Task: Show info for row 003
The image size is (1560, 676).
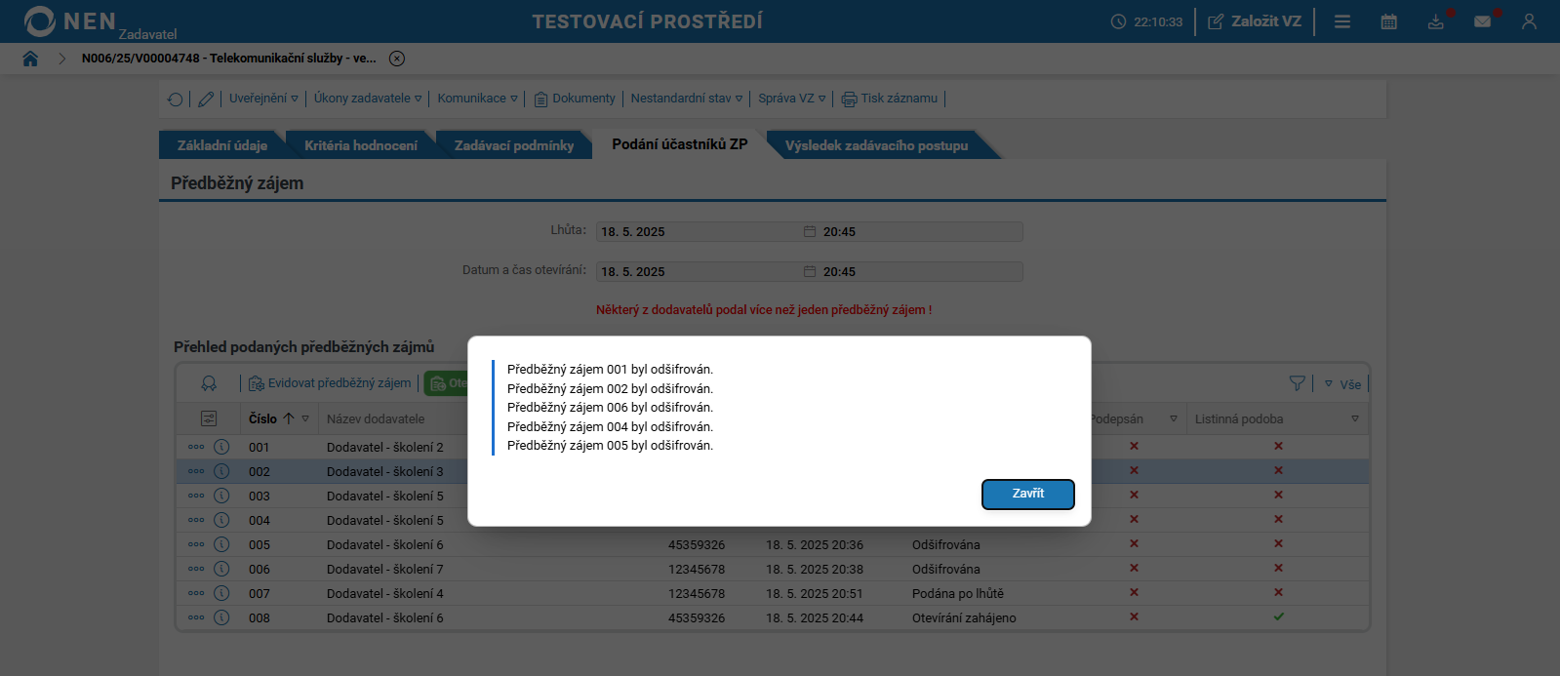Action: 221,496
